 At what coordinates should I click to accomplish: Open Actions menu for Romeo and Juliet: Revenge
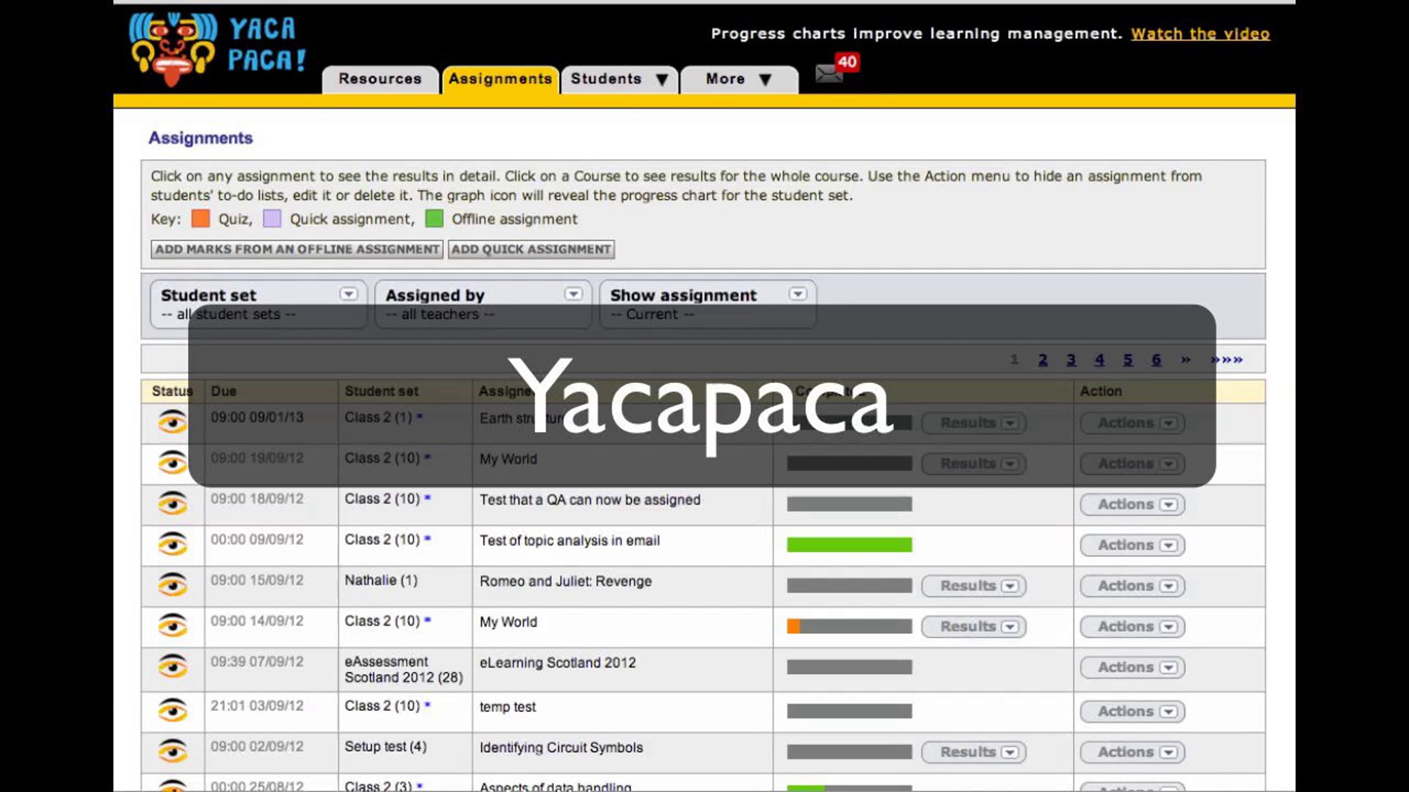pos(1132,586)
